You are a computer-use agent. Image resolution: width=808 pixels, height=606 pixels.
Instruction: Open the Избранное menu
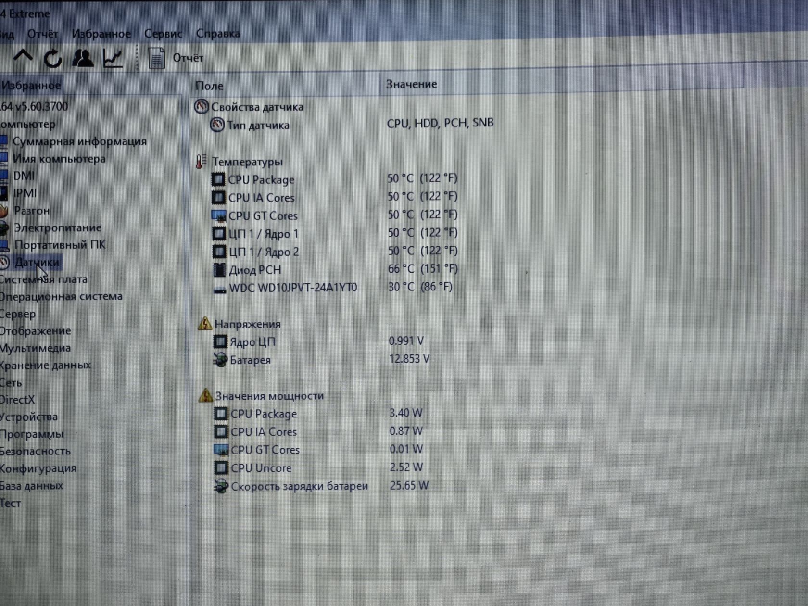tap(101, 34)
